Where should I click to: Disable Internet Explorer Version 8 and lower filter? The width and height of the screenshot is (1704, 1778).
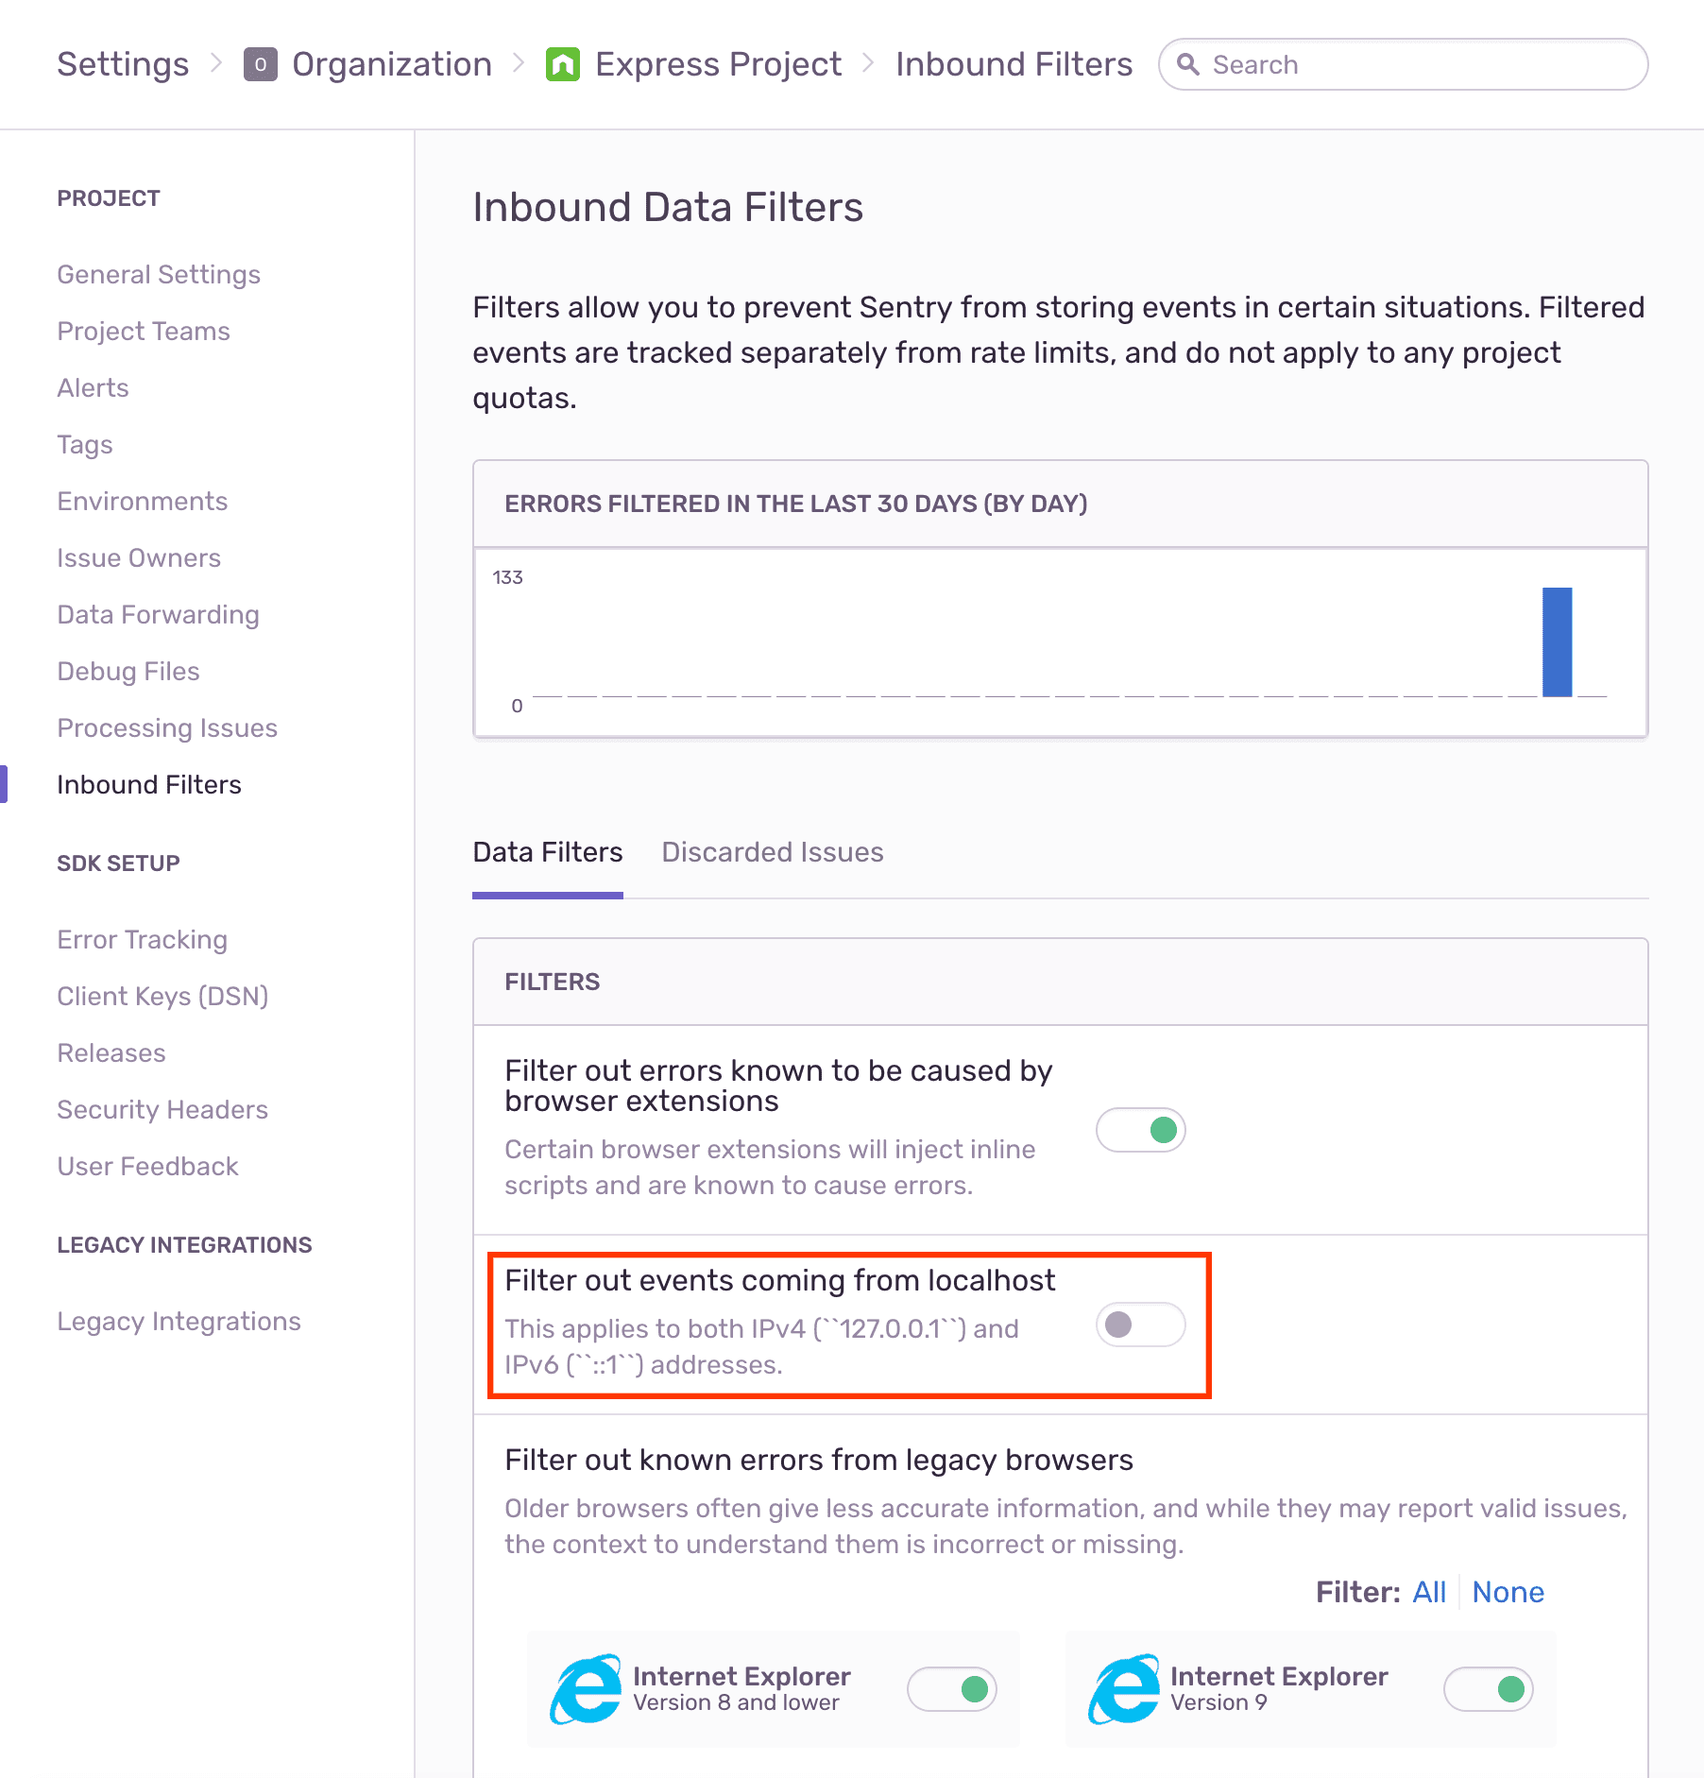(x=951, y=1689)
